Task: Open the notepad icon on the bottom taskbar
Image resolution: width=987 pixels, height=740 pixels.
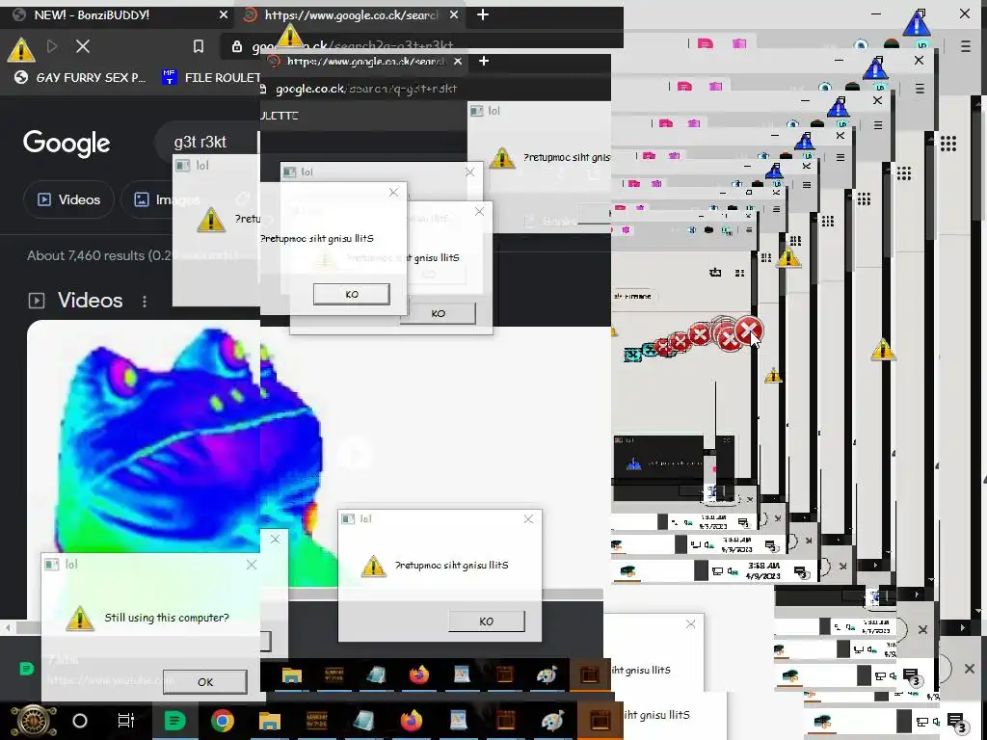Action: pyautogui.click(x=363, y=721)
